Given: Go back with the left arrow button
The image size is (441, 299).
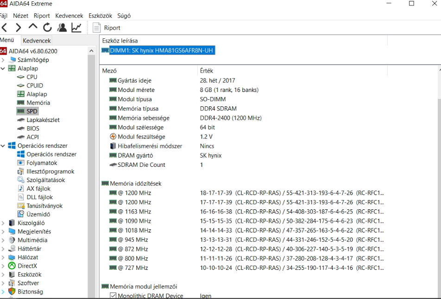Looking at the screenshot, I should pos(5,27).
